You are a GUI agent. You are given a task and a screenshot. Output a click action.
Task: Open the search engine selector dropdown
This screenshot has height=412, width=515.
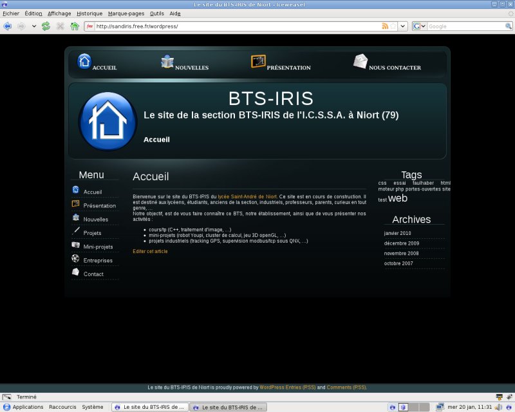[x=420, y=26]
